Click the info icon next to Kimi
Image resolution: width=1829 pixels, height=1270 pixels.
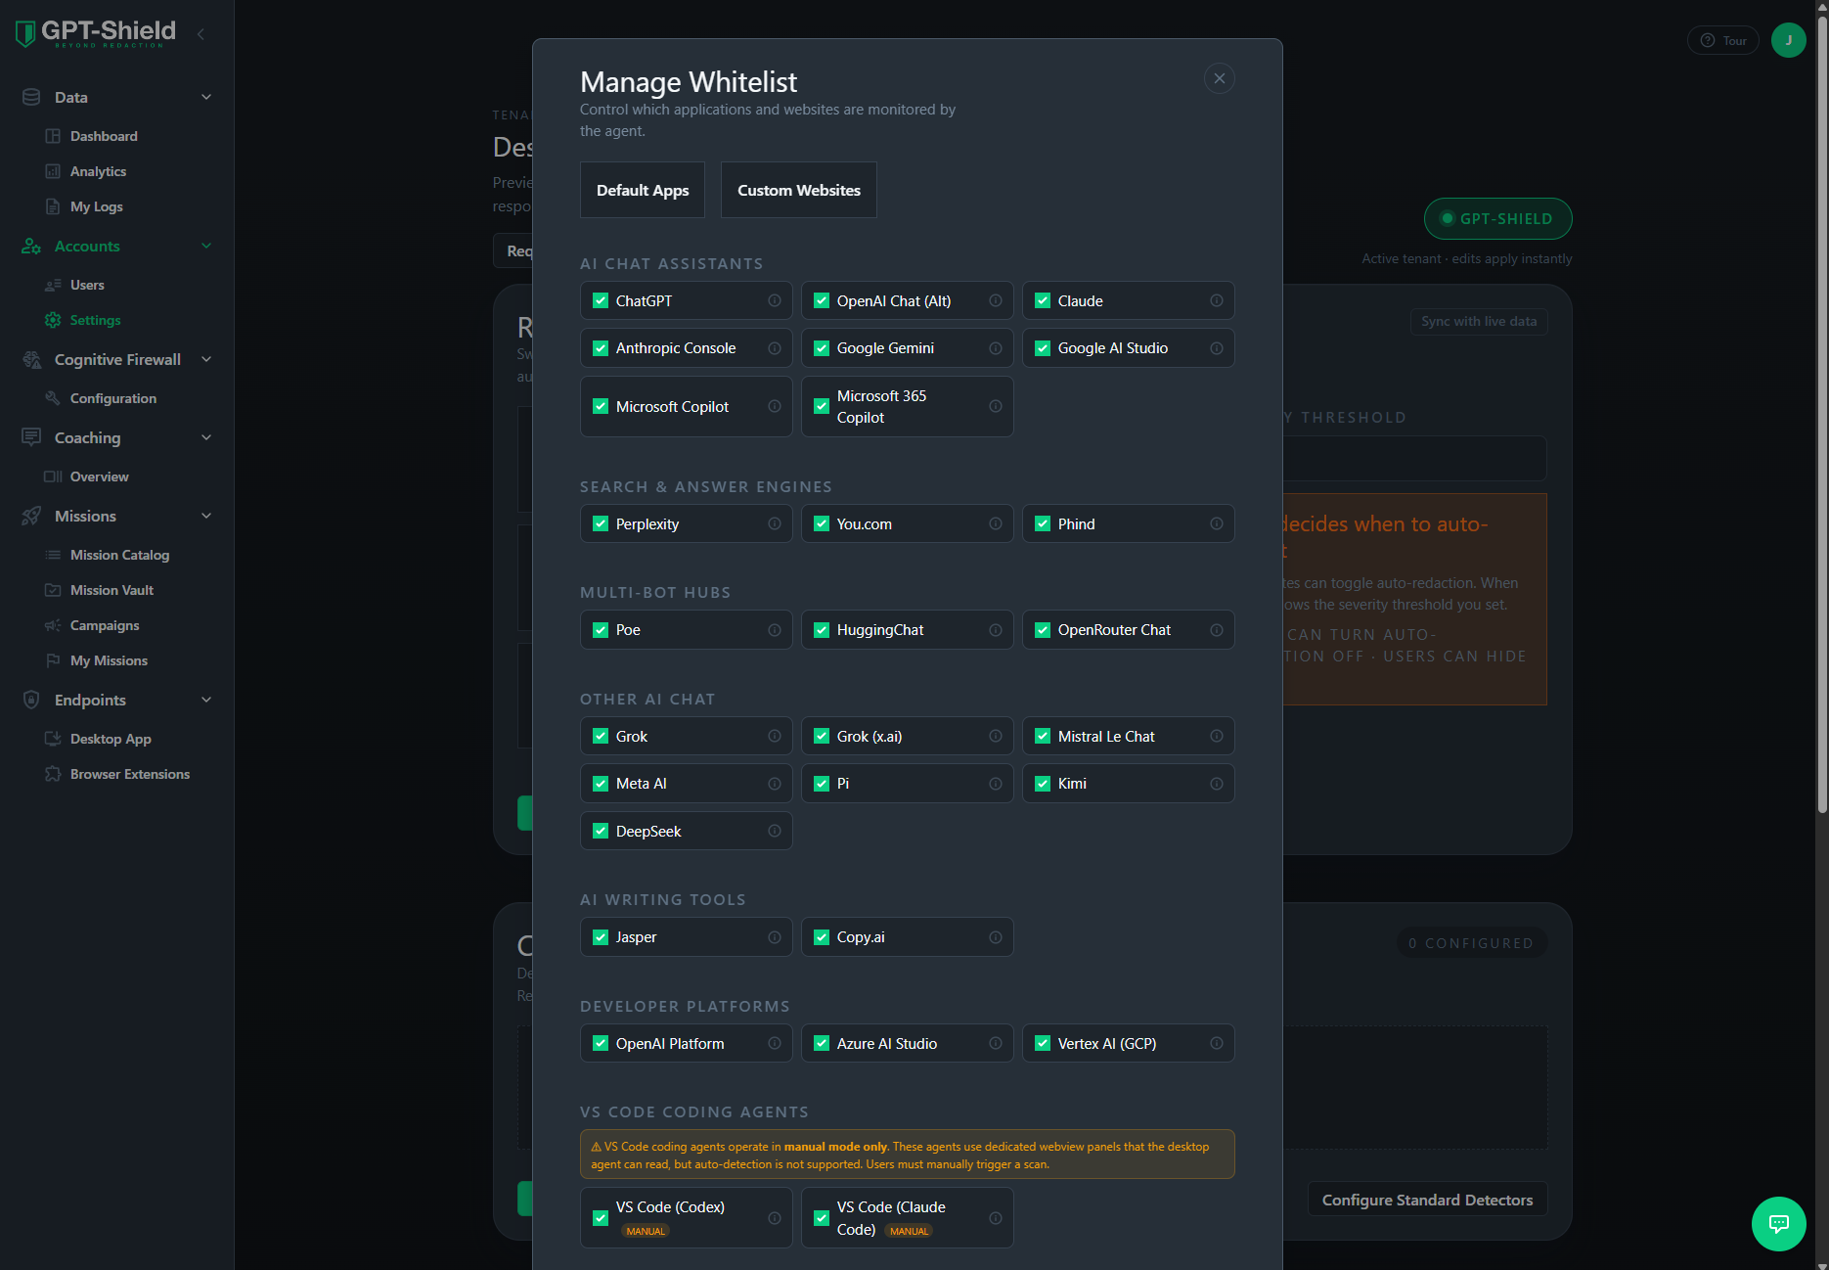[x=1217, y=784]
